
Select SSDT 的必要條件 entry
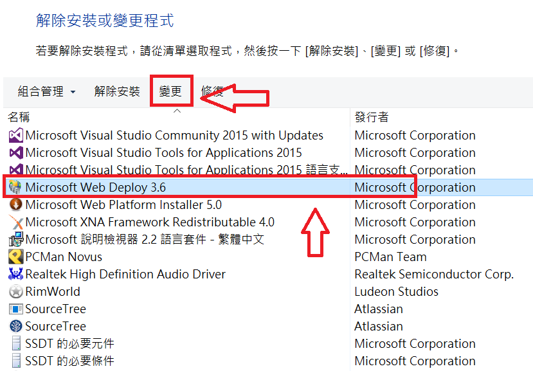(x=69, y=361)
